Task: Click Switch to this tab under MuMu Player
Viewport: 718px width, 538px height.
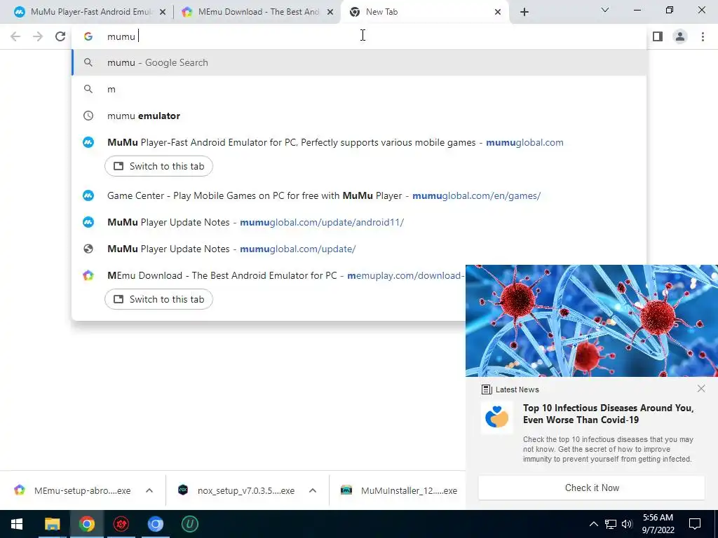Action: 158,166
